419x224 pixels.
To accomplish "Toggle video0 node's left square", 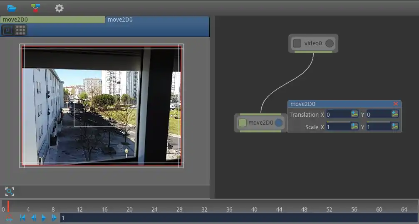I will coord(297,43).
